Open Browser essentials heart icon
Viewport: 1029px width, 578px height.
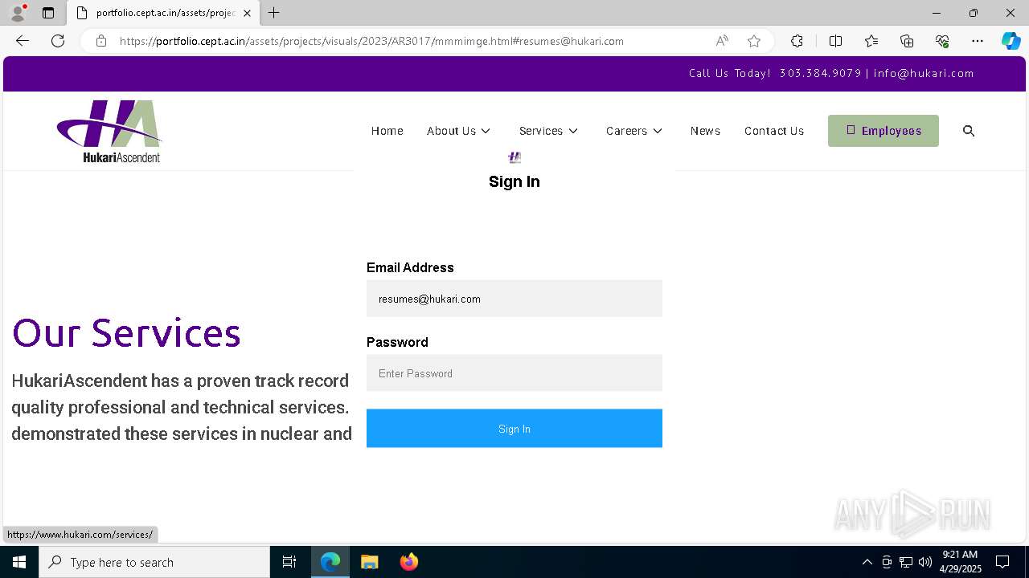point(942,41)
